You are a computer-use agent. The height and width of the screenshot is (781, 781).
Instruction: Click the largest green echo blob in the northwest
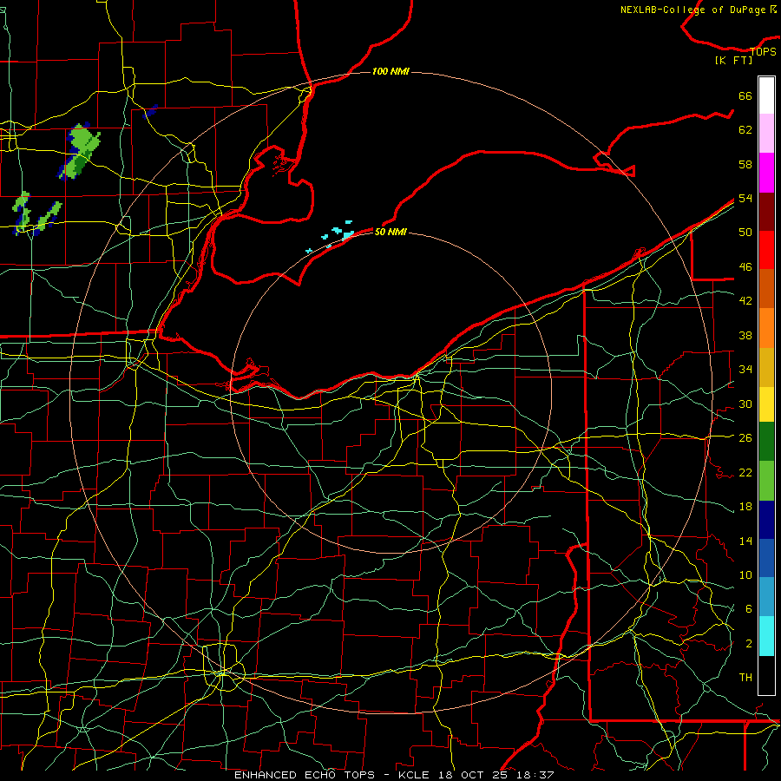pyautogui.click(x=82, y=149)
